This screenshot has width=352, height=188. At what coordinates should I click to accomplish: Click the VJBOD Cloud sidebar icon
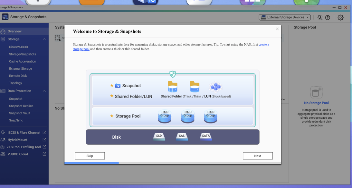coord(3,154)
